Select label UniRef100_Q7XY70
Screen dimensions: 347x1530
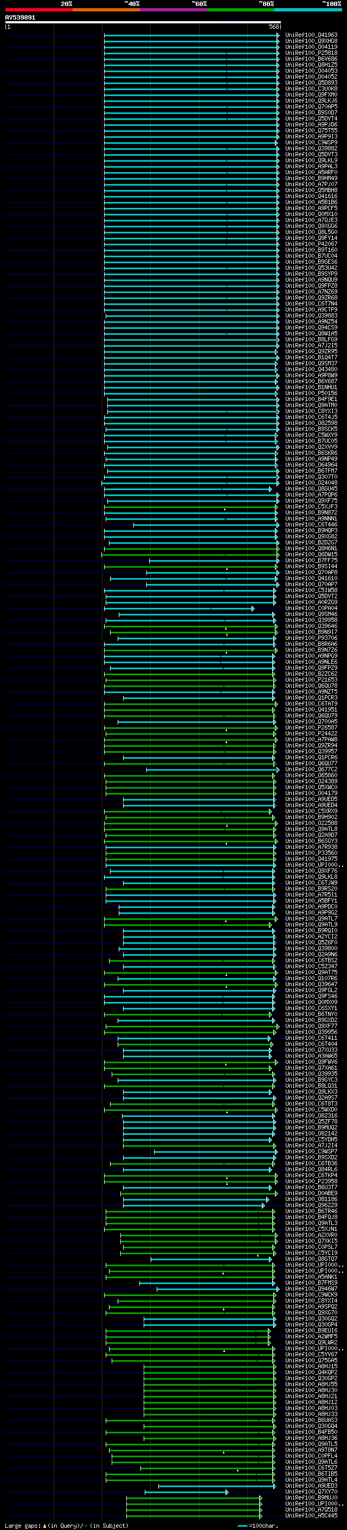311,1492
